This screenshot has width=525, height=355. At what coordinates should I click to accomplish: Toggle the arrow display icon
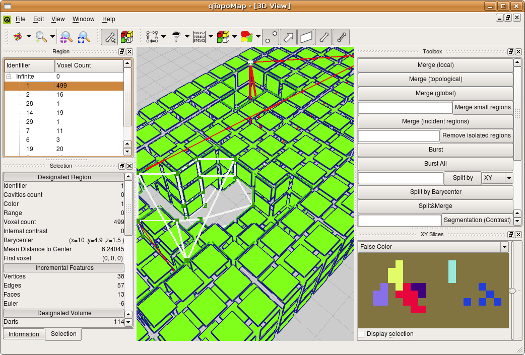coord(288,36)
